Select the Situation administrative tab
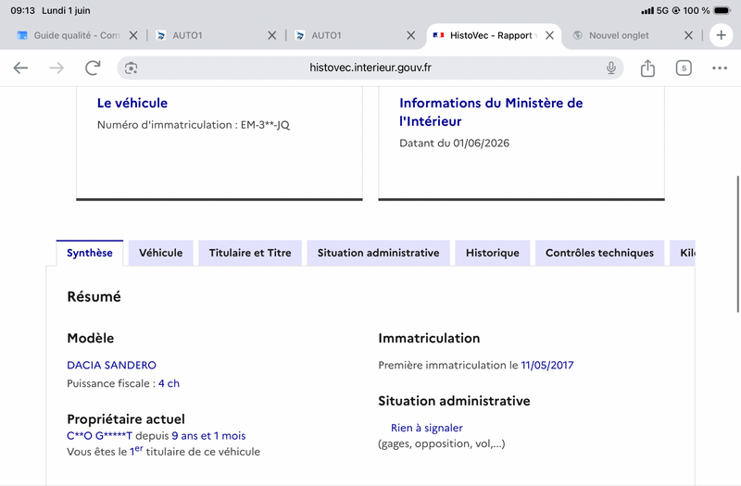 [x=378, y=253]
